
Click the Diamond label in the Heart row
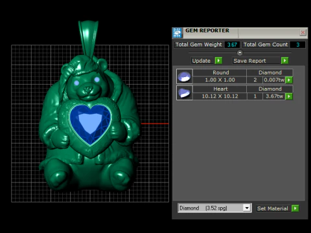[270, 89]
